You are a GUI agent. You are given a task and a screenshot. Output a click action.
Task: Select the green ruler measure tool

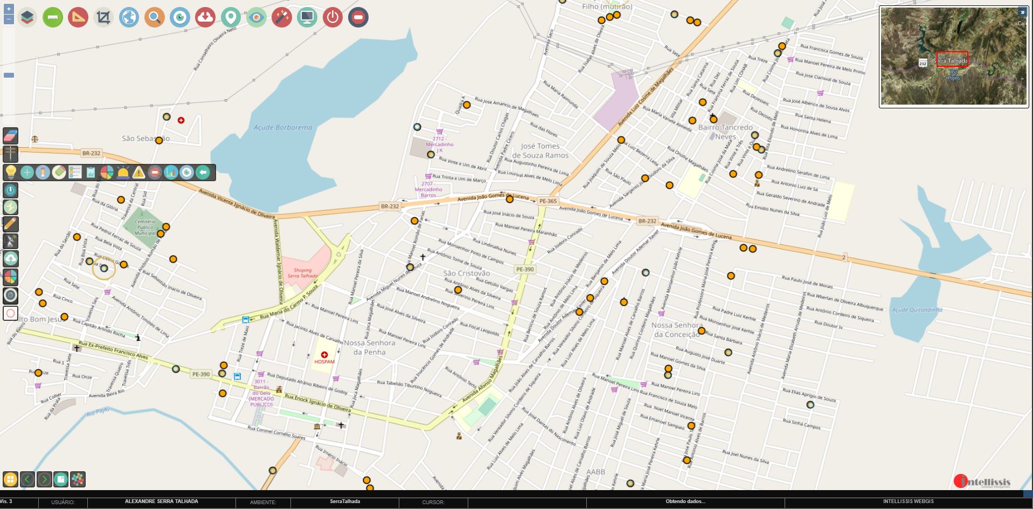tap(52, 18)
